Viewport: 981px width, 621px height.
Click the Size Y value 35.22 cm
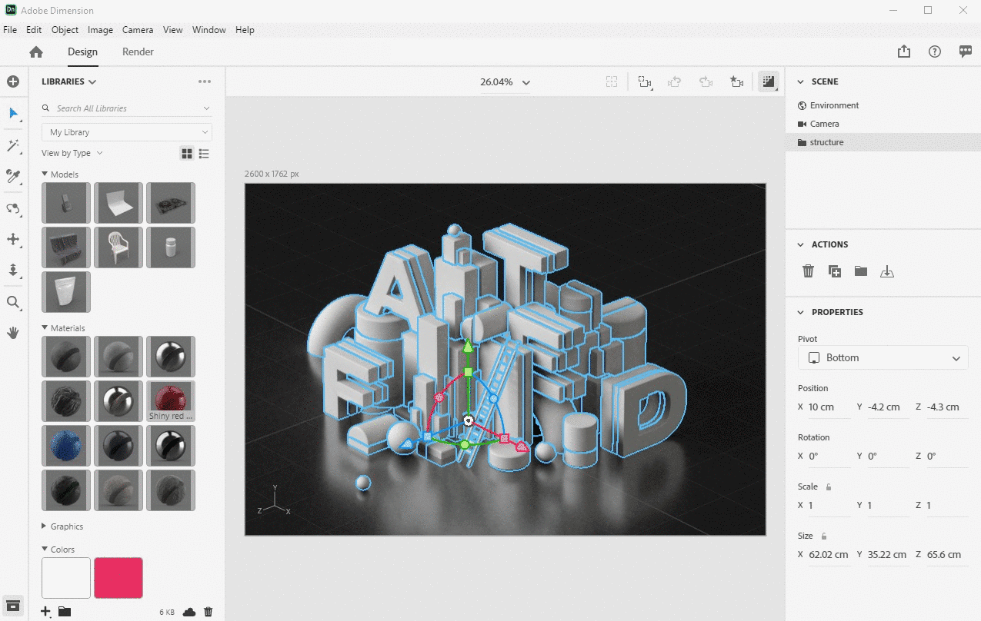click(889, 555)
